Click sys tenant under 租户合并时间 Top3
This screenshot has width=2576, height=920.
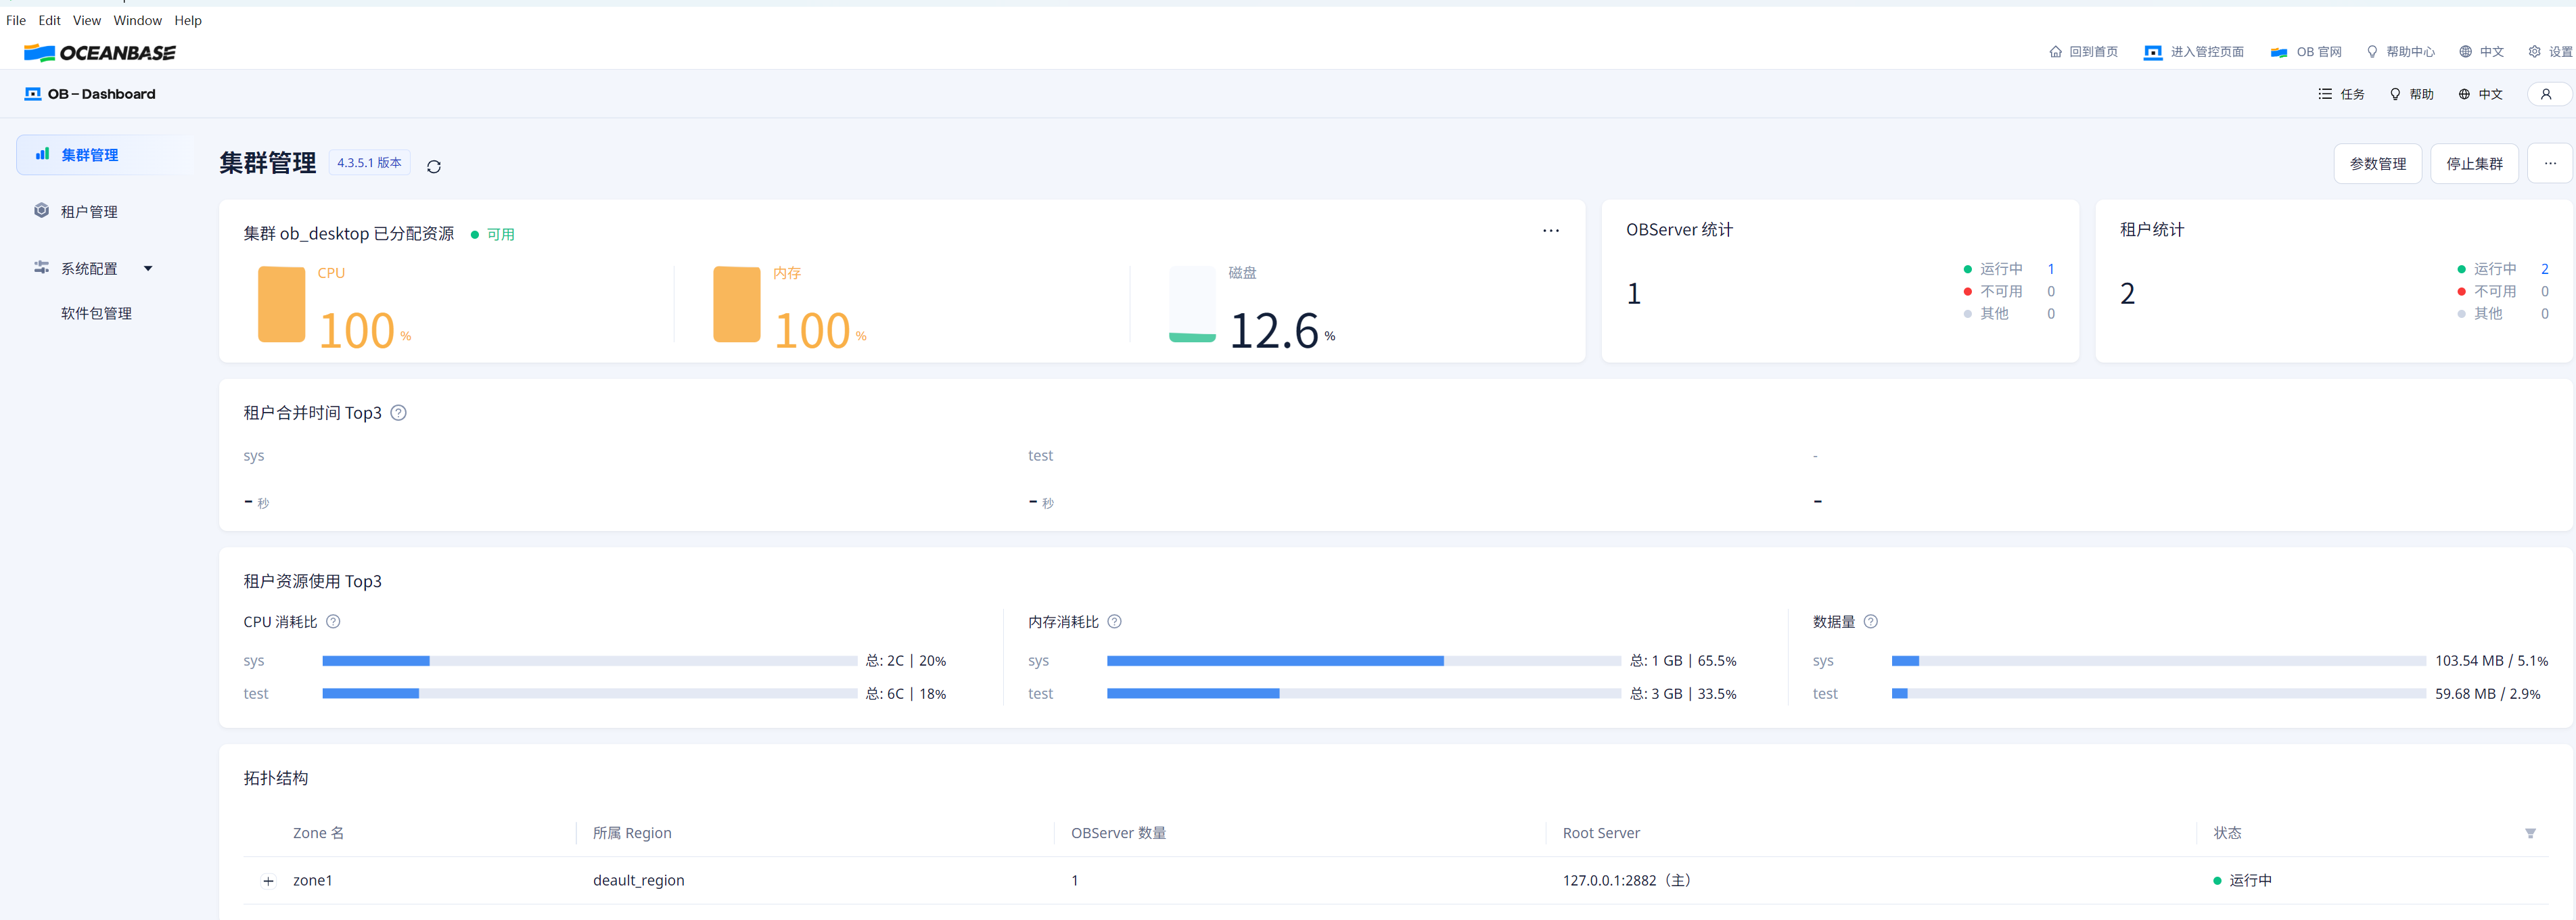pyautogui.click(x=254, y=456)
